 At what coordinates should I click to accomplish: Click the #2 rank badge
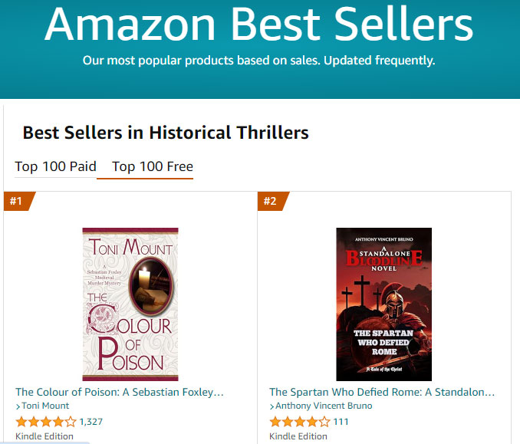click(271, 202)
